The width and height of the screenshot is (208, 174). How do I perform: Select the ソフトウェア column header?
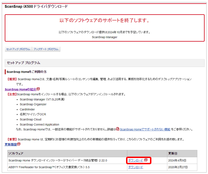(67, 154)
